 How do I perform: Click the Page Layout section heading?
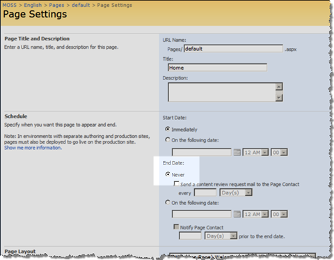pyautogui.click(x=20, y=251)
